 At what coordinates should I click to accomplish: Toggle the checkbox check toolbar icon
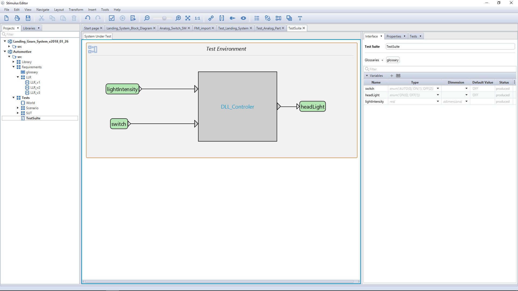[112, 18]
